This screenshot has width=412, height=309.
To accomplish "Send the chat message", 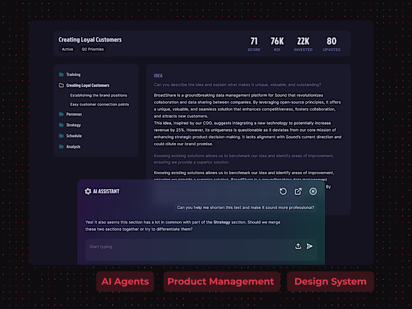I will tap(310, 246).
